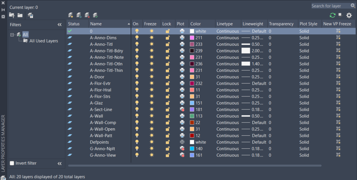Freeze the A-Glaz layer sun icon
The height and width of the screenshot is (180, 357).
(152, 103)
